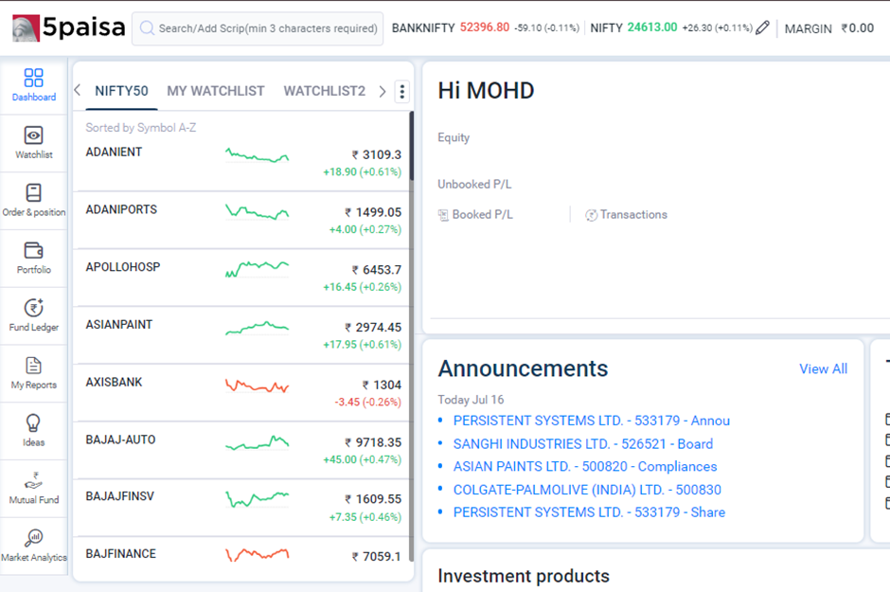Click APOLLOHOSP price 6453.7

click(x=376, y=270)
